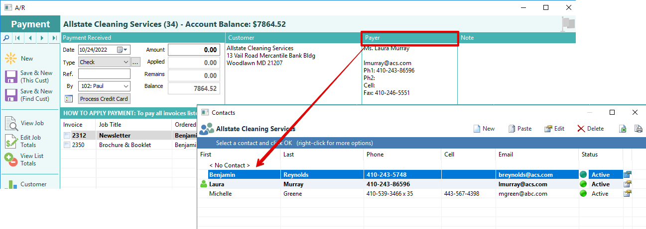The width and height of the screenshot is (646, 229).
Task: Click the green status dot for Michelle Greene
Action: tap(583, 194)
